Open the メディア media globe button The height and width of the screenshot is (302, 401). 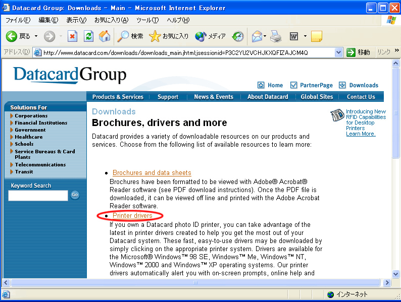click(210, 36)
